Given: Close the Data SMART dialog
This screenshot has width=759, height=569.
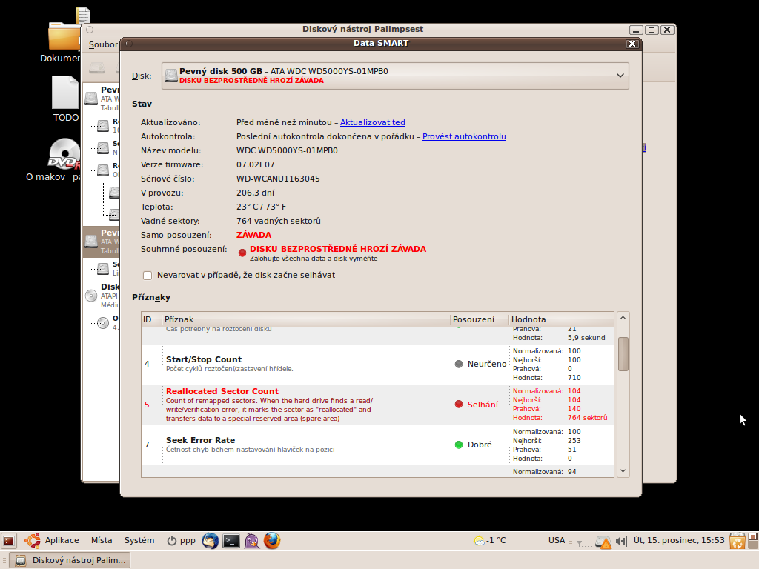Looking at the screenshot, I should pos(632,44).
